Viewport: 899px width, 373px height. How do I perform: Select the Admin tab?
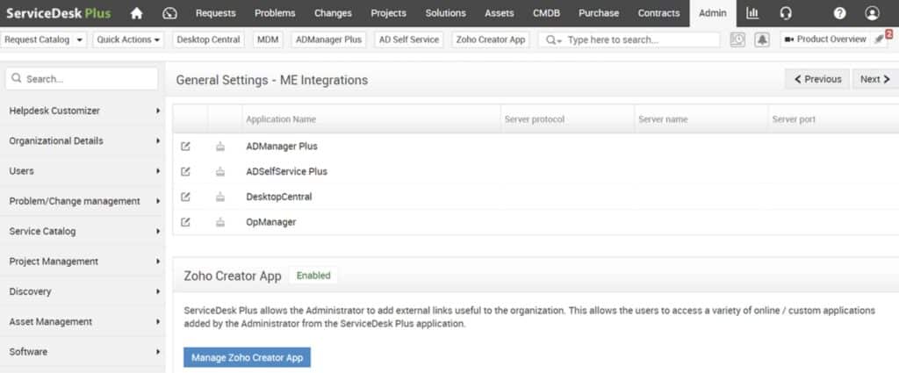[713, 13]
